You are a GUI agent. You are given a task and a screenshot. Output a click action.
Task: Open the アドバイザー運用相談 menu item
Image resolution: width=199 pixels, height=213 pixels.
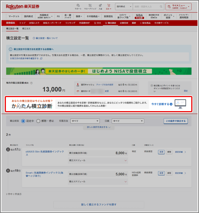click(184, 16)
